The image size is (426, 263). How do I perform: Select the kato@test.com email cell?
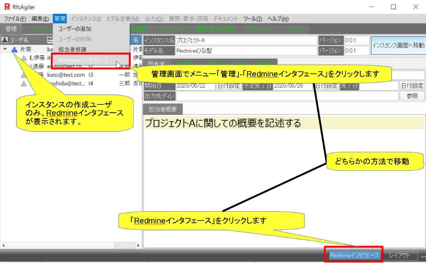point(66,75)
